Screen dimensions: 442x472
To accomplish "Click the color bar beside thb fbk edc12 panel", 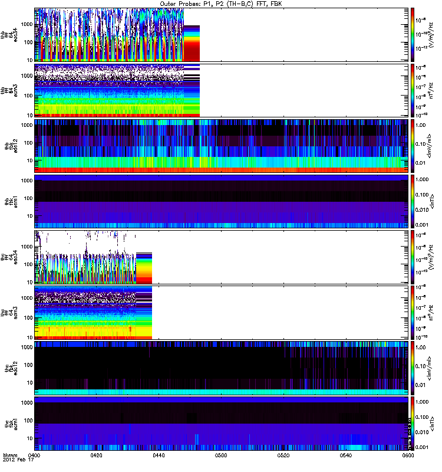I will click(x=413, y=146).
